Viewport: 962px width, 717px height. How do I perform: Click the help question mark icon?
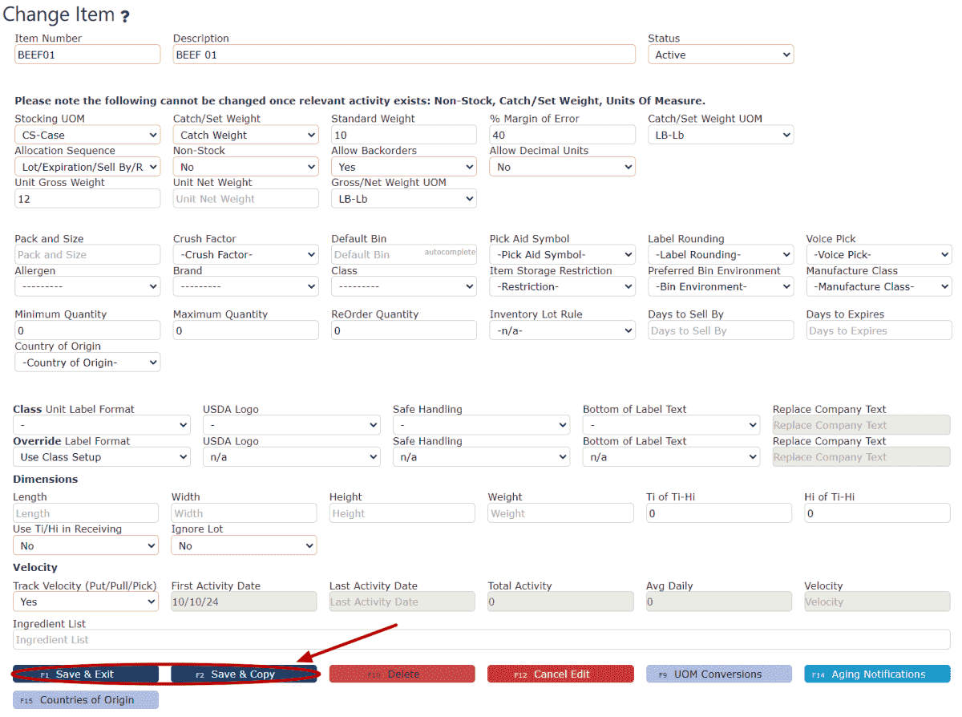125,16
